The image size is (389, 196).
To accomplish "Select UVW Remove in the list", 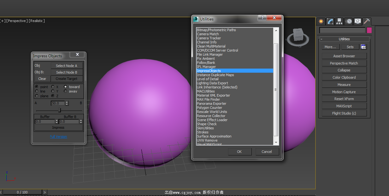I will click(235, 140).
